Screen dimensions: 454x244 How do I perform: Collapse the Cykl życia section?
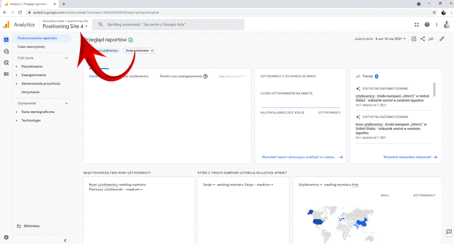coord(67,58)
